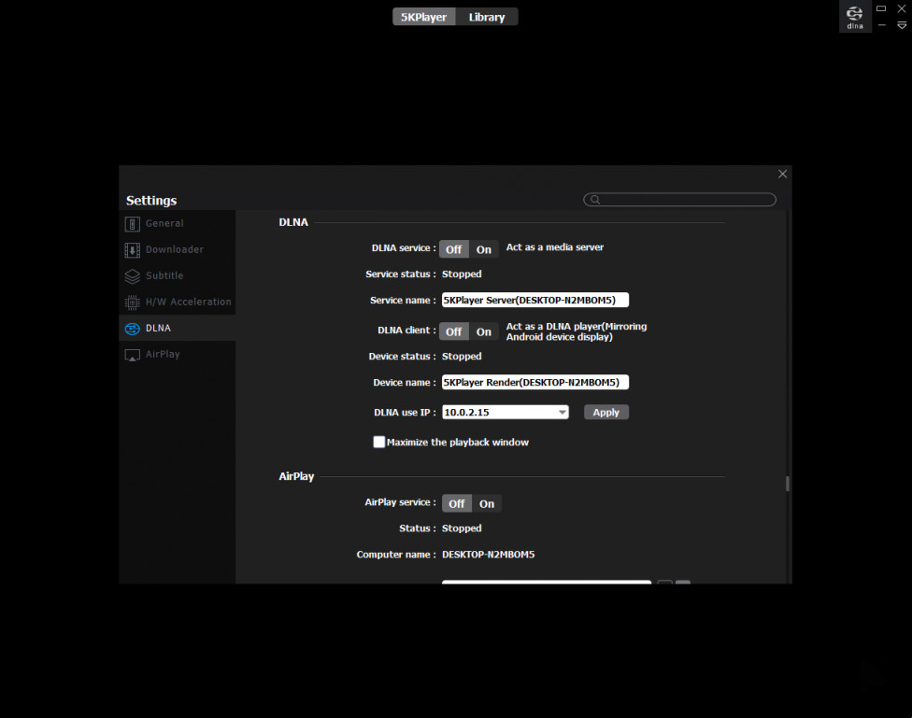912x718 pixels.
Task: Click the H/W Acceleration chip icon
Action: click(132, 303)
